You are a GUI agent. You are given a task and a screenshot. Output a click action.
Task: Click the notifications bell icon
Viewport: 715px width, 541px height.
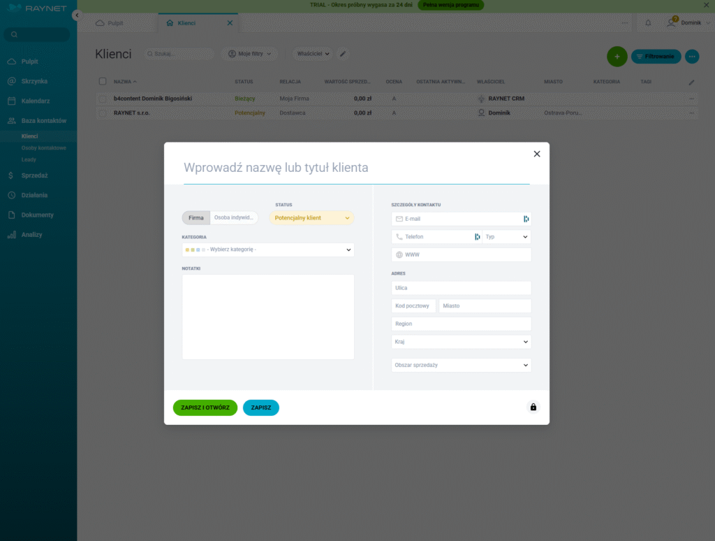(647, 22)
